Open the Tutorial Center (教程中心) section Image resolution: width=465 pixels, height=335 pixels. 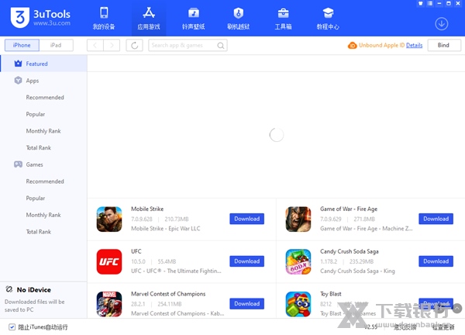click(x=328, y=19)
